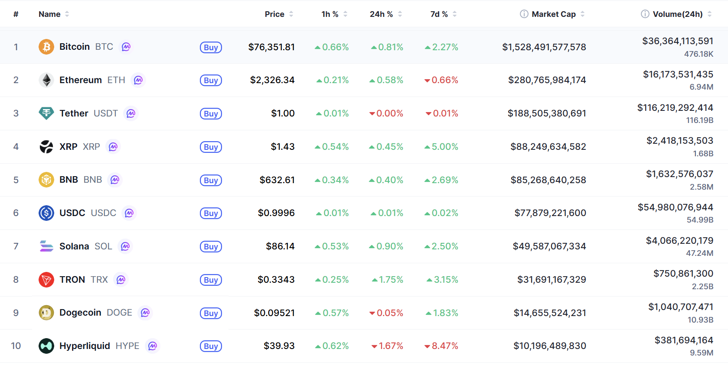Click the Volume(24h) info icon
The width and height of the screenshot is (728, 365).
tap(645, 14)
